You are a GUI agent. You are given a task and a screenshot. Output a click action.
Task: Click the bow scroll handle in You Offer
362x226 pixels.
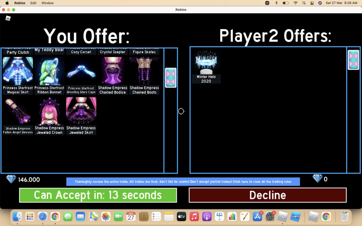tap(171, 78)
